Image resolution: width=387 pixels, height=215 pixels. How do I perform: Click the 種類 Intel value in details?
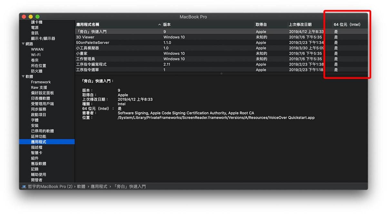tap(122, 104)
